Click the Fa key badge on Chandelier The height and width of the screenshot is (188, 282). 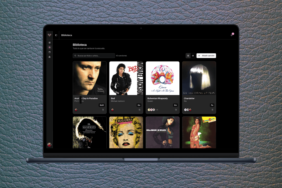tap(212, 105)
